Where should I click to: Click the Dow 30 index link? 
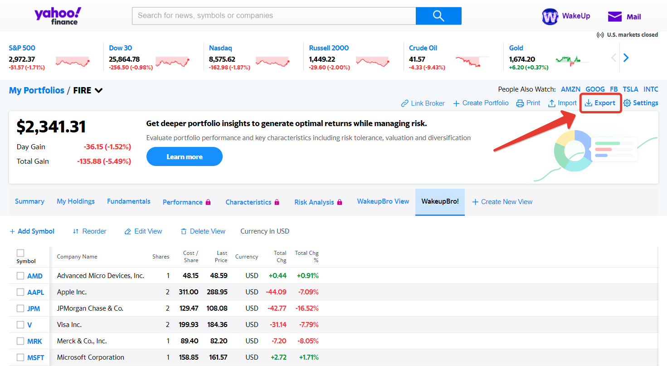121,48
